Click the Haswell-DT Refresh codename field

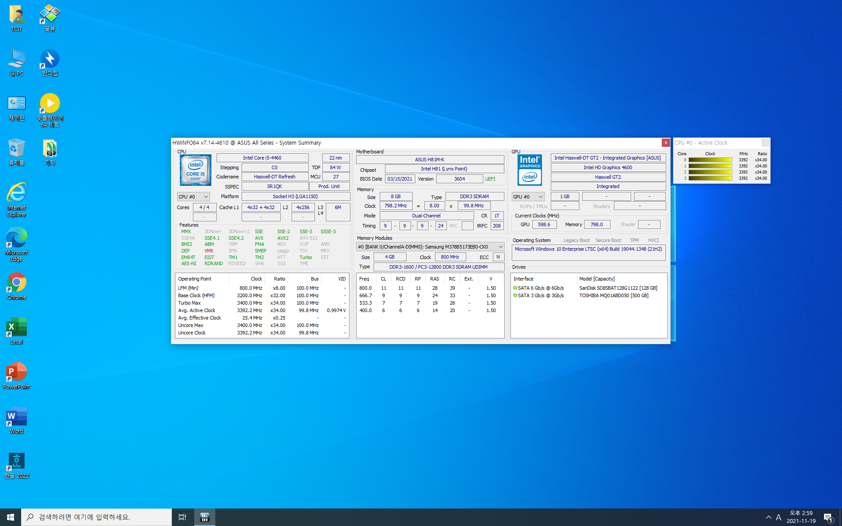[275, 177]
